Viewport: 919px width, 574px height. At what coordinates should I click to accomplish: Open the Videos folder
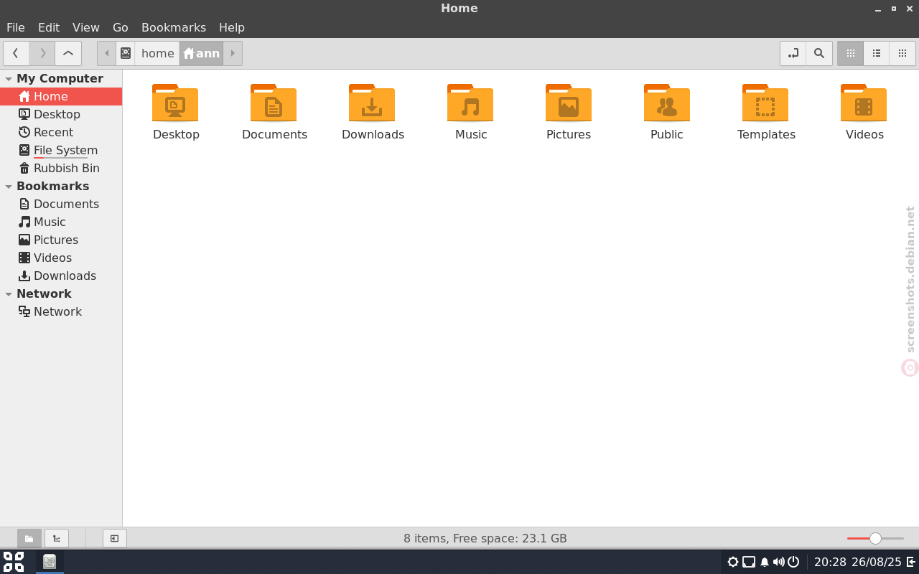tap(864, 112)
